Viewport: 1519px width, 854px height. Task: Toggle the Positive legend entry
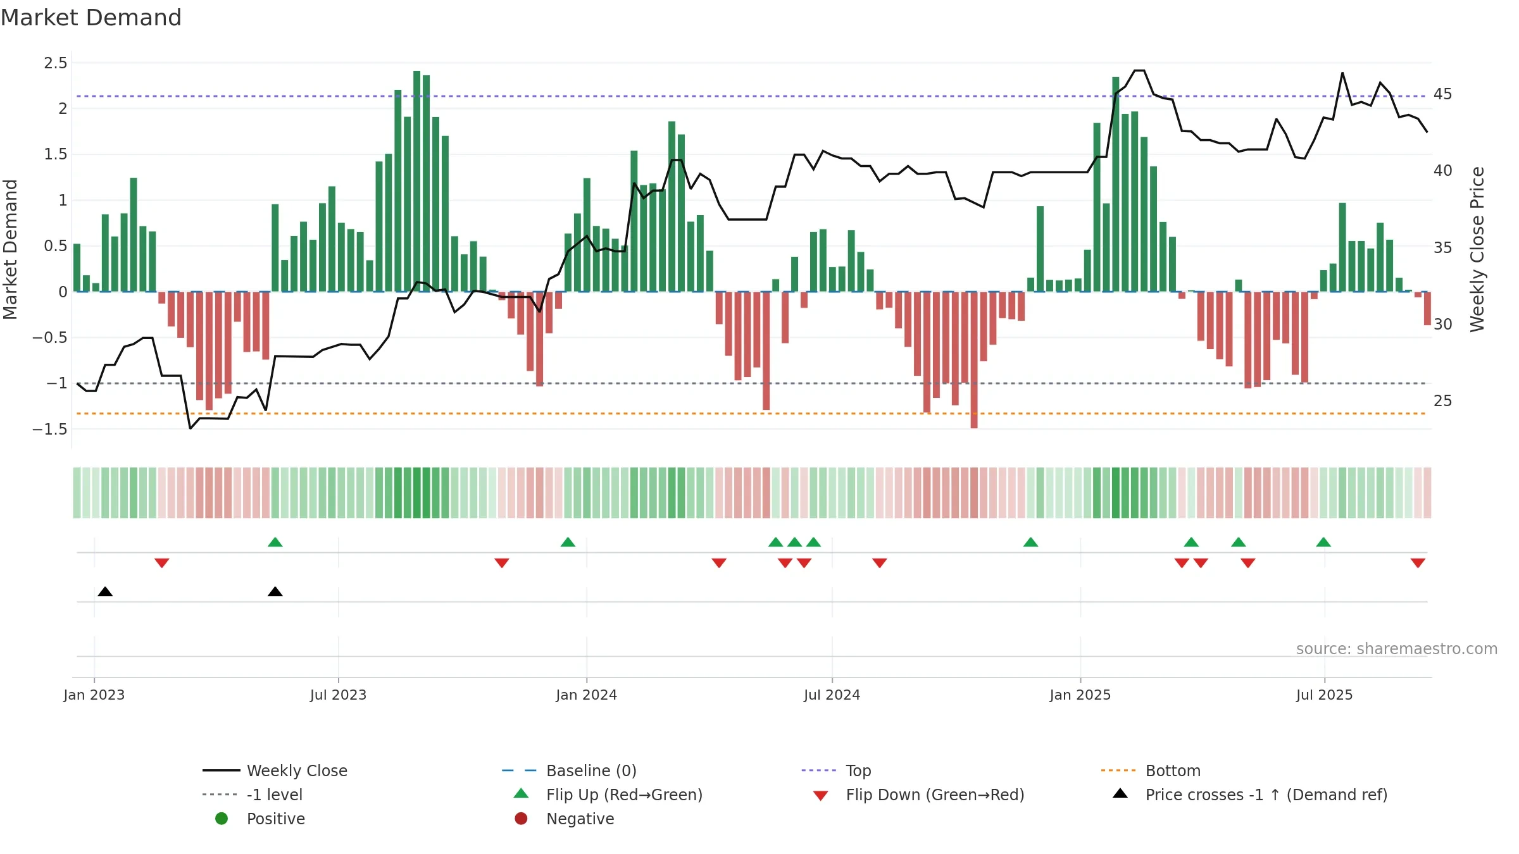[x=259, y=819]
